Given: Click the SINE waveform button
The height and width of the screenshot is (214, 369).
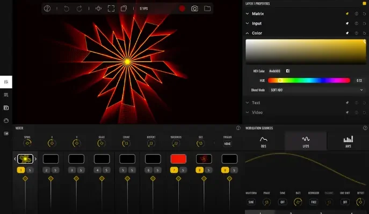Looking at the screenshot, I should (251, 202).
